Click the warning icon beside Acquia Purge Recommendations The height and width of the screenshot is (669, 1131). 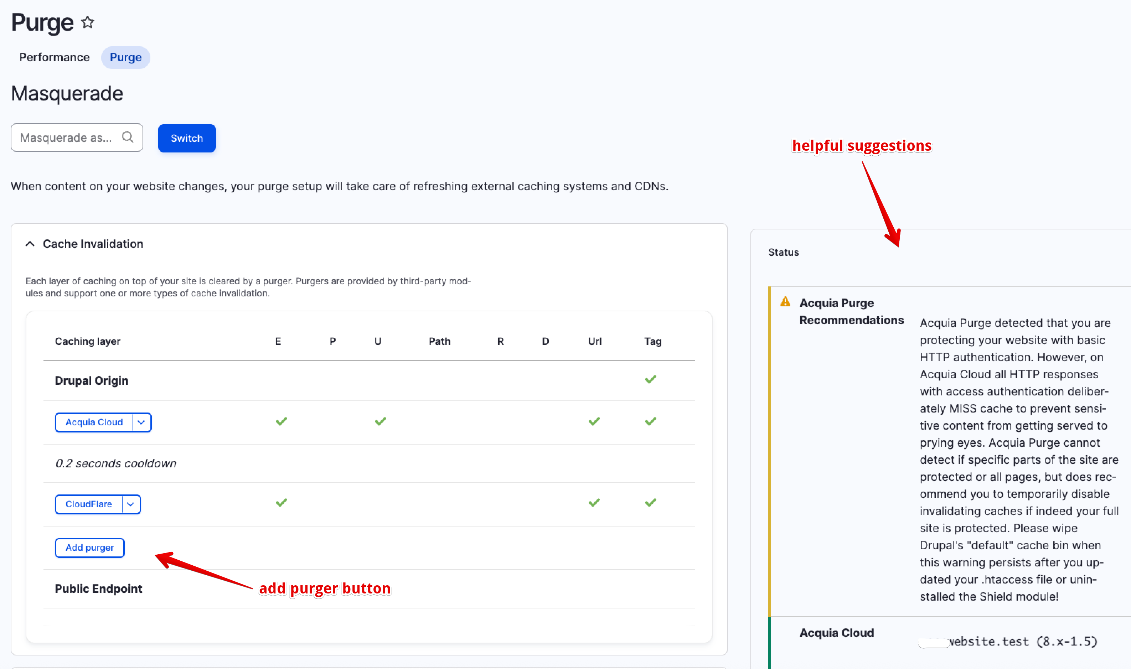pyautogui.click(x=785, y=302)
